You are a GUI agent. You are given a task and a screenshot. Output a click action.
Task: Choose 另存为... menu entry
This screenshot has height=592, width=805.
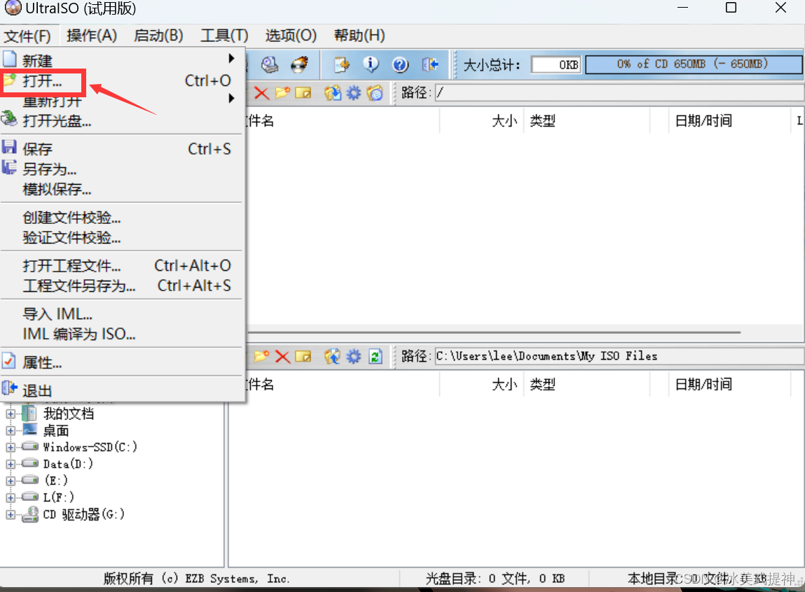[122, 169]
